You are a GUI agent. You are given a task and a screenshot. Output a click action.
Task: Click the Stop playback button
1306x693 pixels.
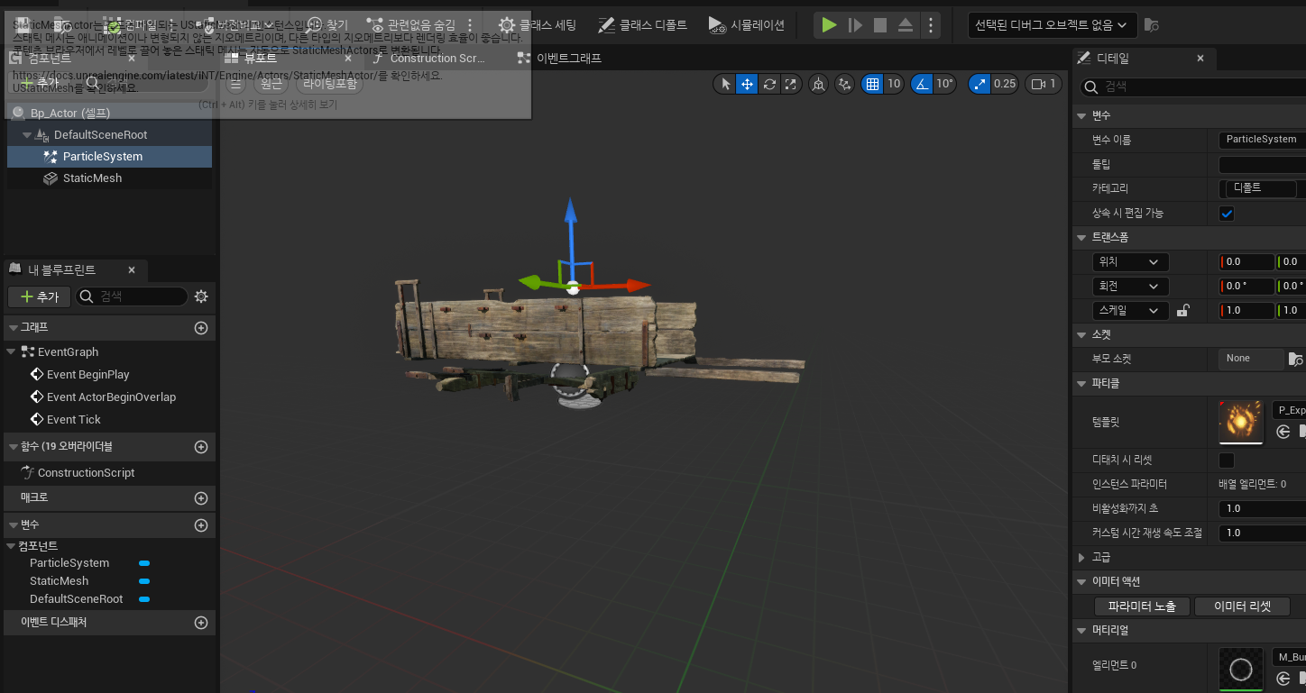pyautogui.click(x=880, y=25)
